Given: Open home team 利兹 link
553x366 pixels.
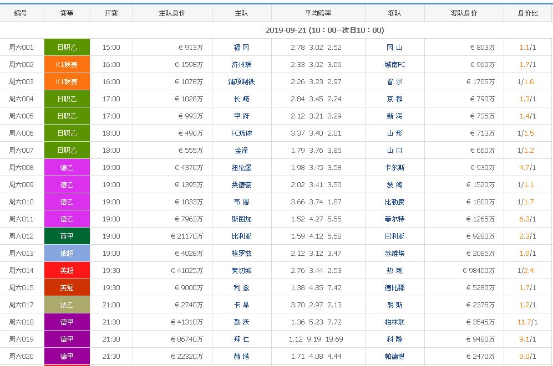Looking at the screenshot, I should [x=241, y=288].
